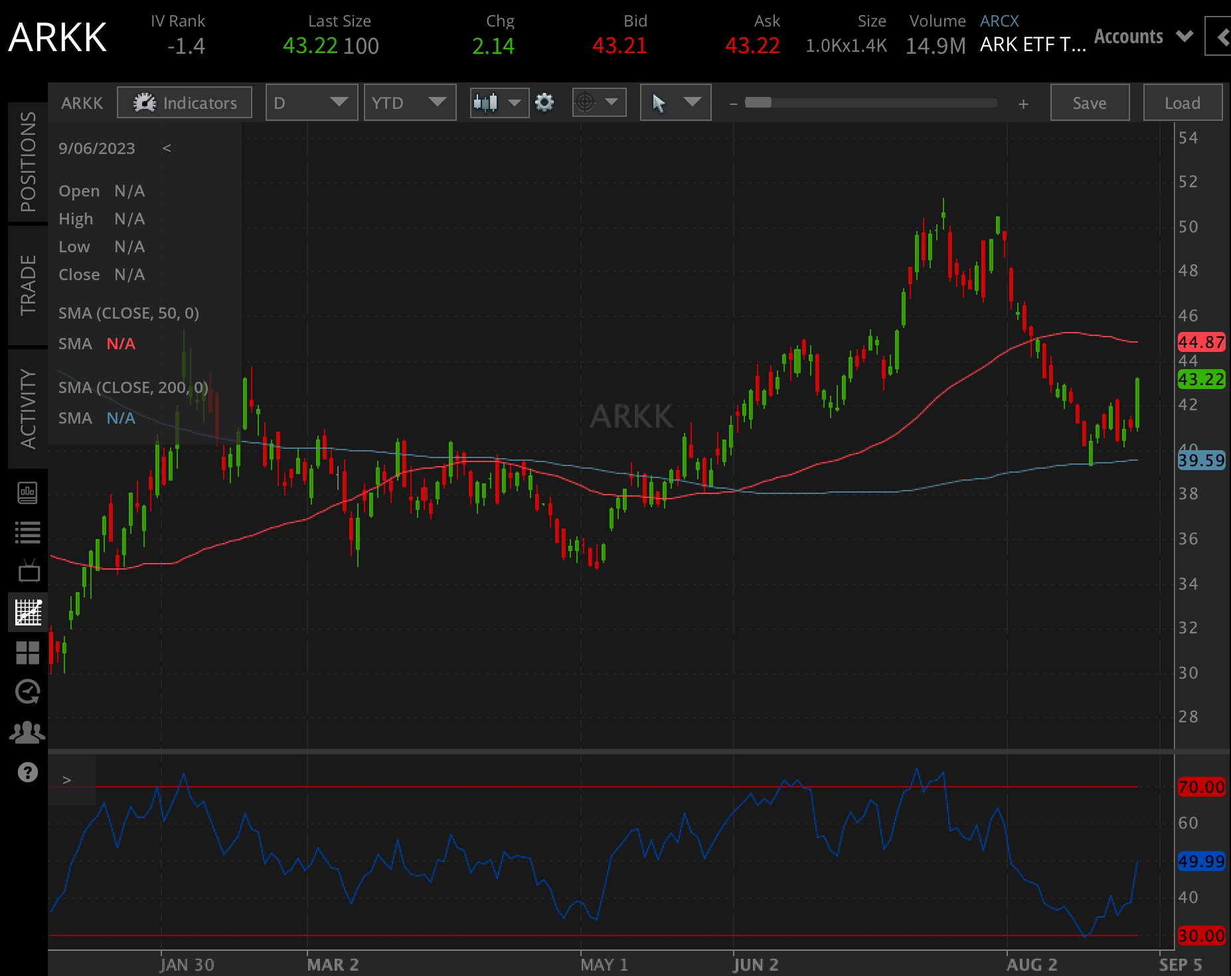The image size is (1231, 976).
Task: Switch to the Activity tab
Action: [28, 409]
